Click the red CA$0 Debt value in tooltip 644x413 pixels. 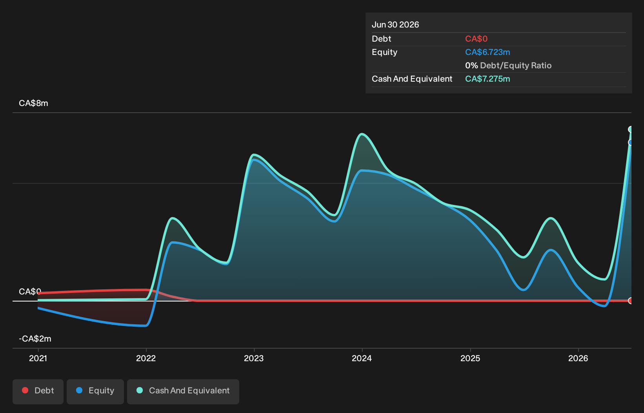click(x=476, y=39)
